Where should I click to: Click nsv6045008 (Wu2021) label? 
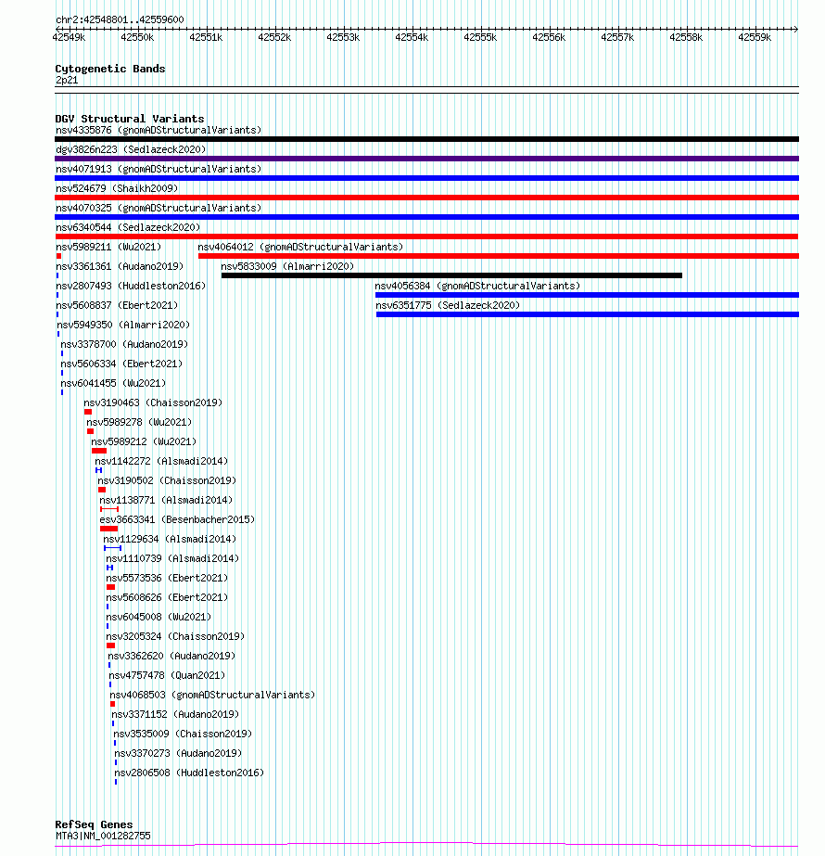pyautogui.click(x=159, y=617)
